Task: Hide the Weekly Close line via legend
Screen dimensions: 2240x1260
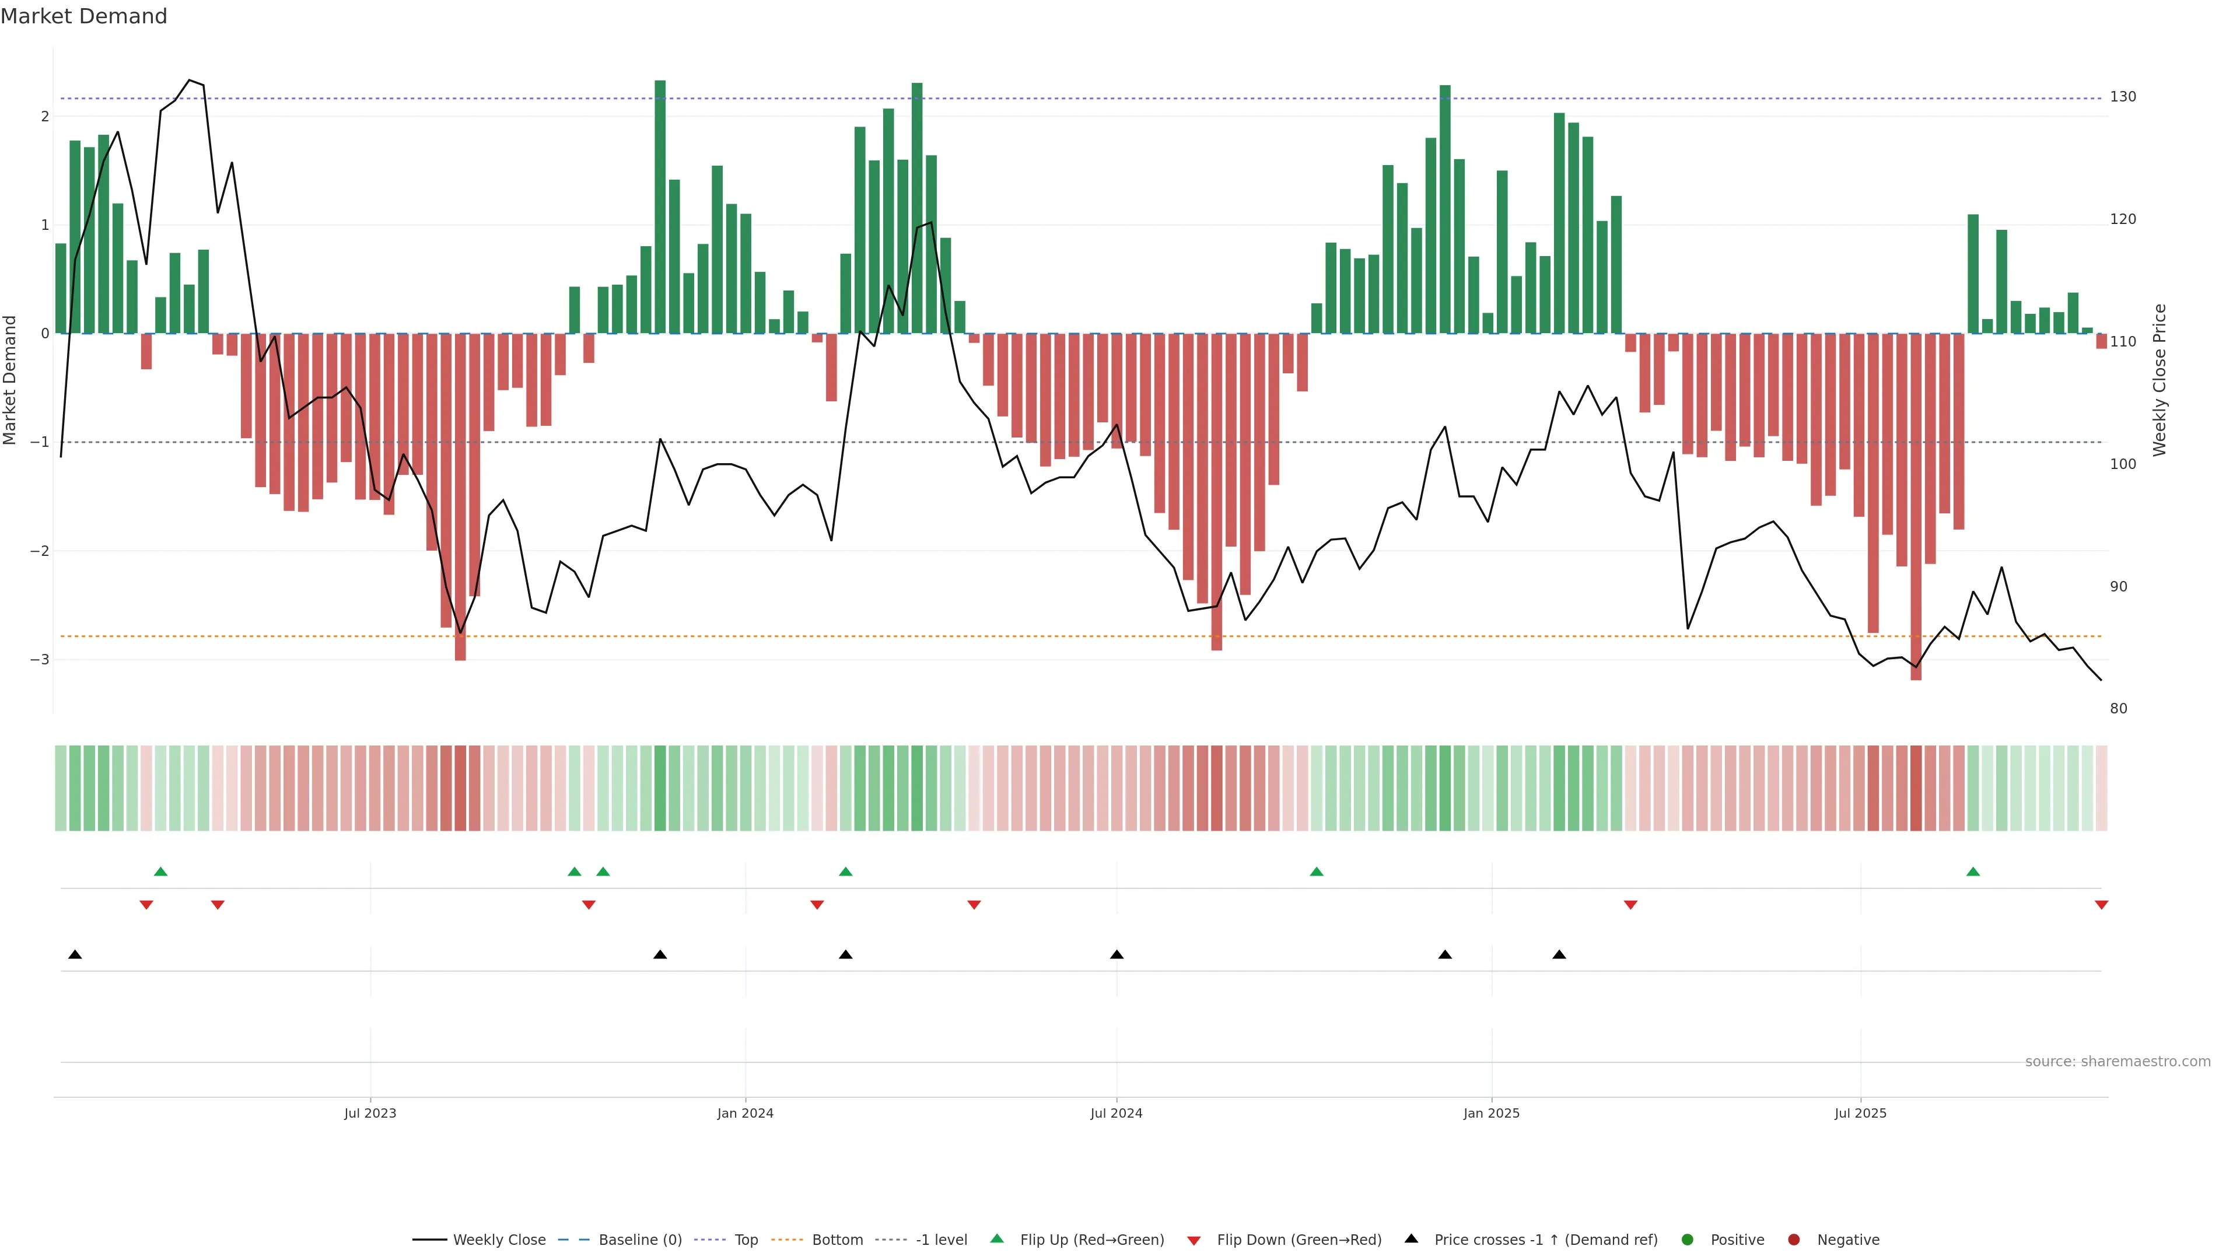Action: [x=499, y=1240]
